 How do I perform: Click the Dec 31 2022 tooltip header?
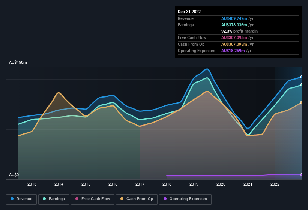(189, 12)
